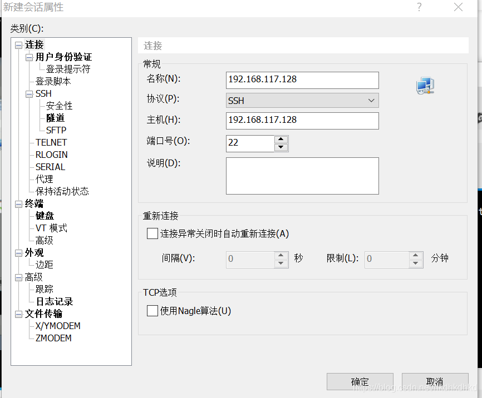This screenshot has width=482, height=398.
Task: Click the name field containing 192.168.117.128
Action: tap(302, 80)
